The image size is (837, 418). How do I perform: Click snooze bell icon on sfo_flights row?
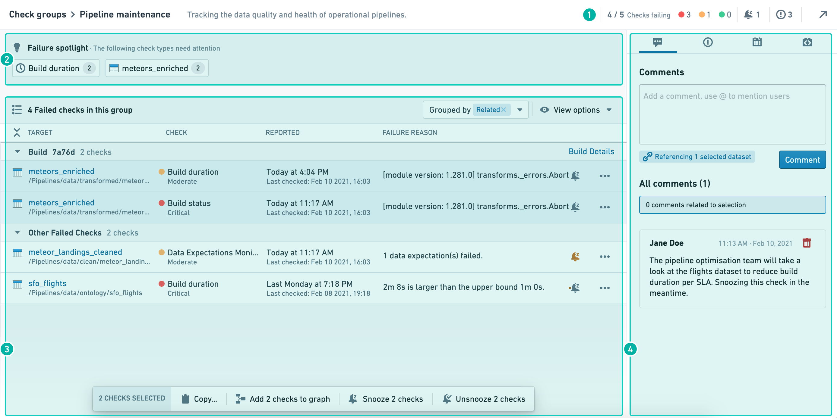tap(575, 288)
